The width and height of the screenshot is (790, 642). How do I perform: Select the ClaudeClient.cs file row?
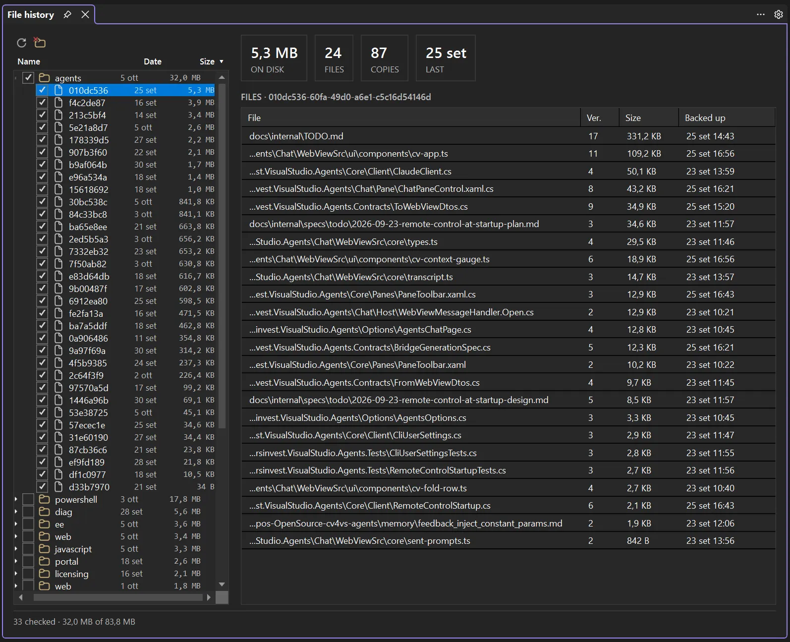[x=508, y=172]
